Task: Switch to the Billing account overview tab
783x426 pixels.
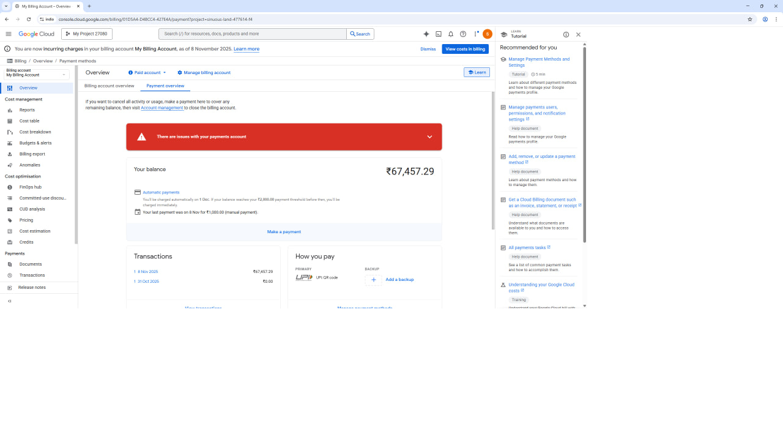Action: coord(109,86)
